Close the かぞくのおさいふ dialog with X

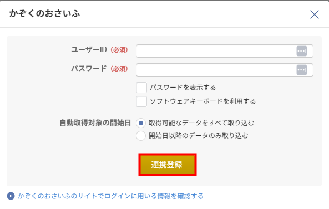[x=315, y=14]
